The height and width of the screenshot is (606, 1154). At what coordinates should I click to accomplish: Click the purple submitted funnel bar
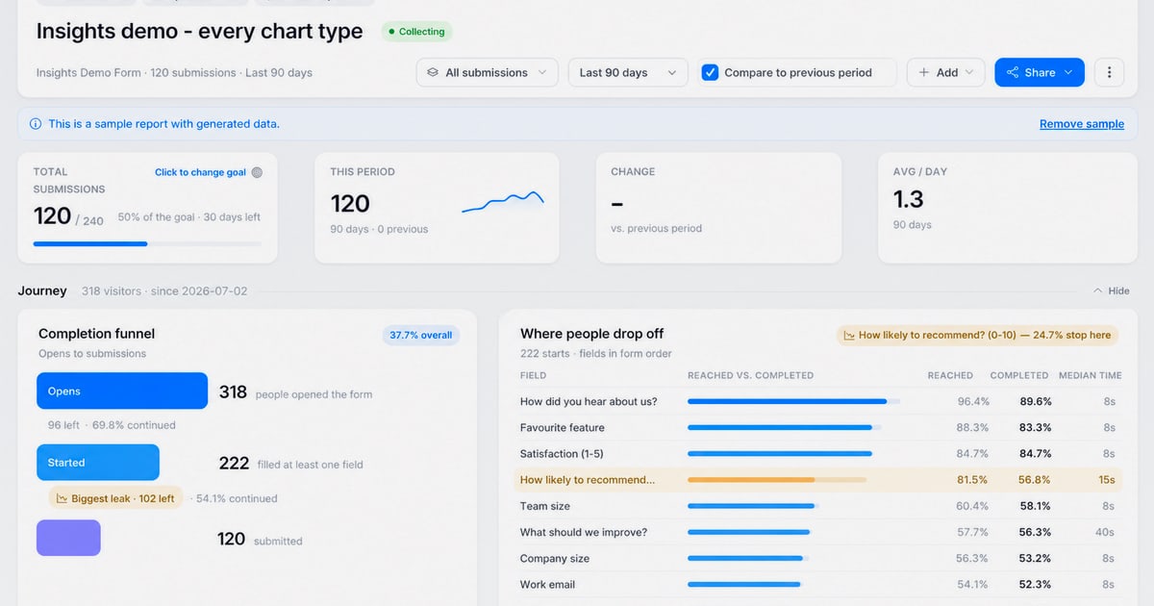(x=68, y=538)
